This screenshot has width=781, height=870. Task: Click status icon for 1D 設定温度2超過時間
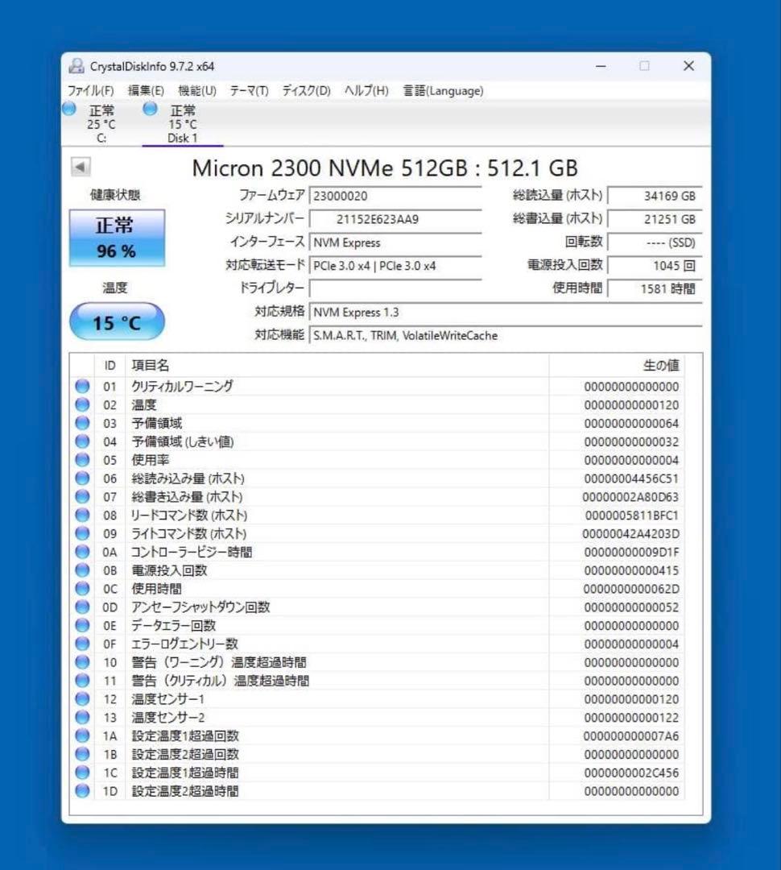[x=82, y=791]
